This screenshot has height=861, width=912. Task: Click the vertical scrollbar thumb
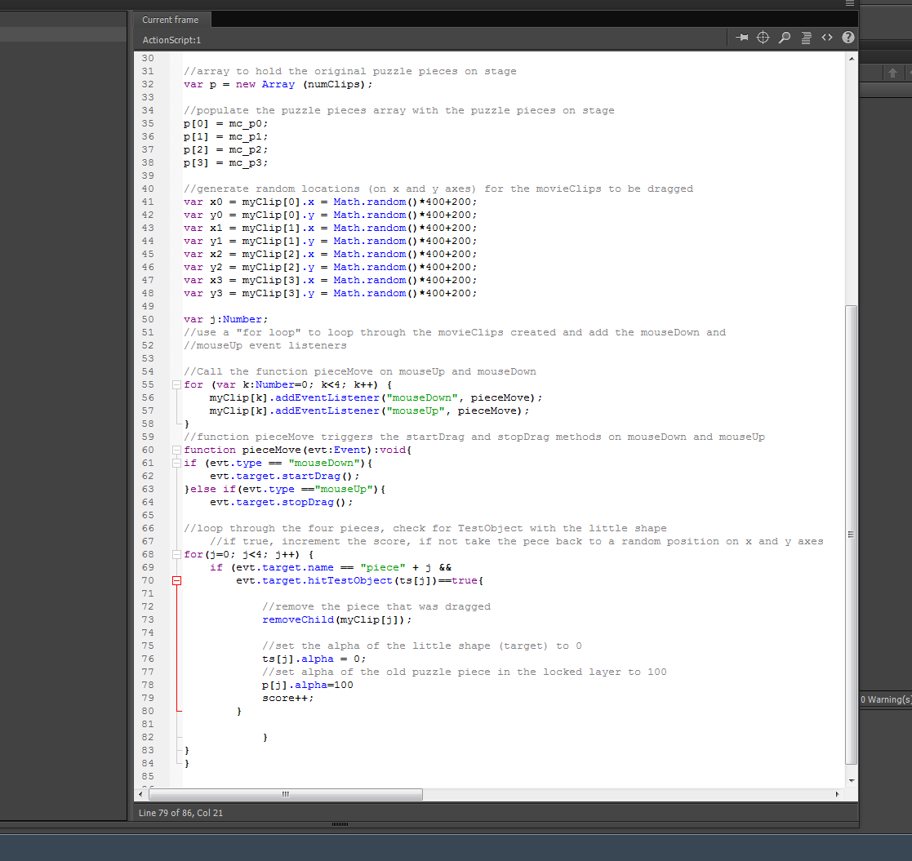coord(852,535)
